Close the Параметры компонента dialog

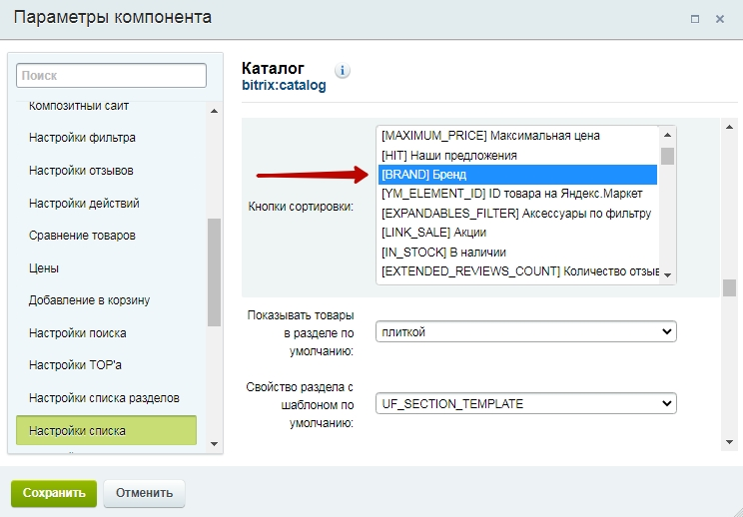point(720,19)
